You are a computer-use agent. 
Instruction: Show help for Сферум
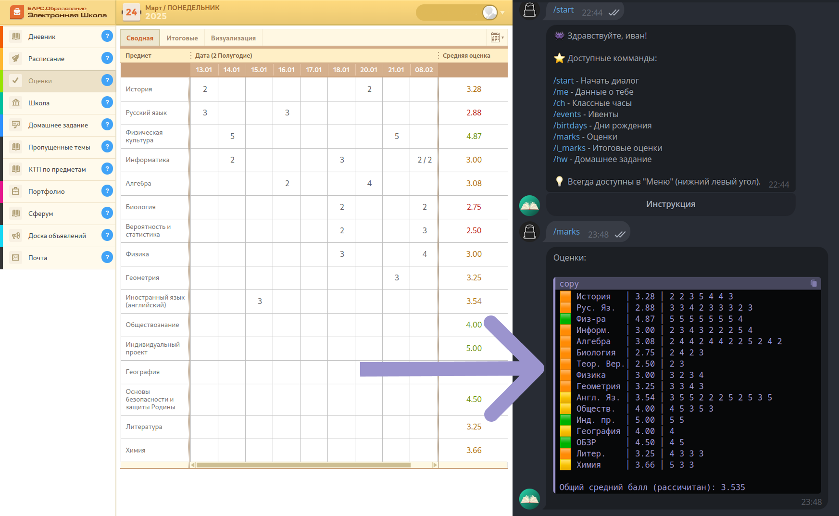(x=107, y=213)
